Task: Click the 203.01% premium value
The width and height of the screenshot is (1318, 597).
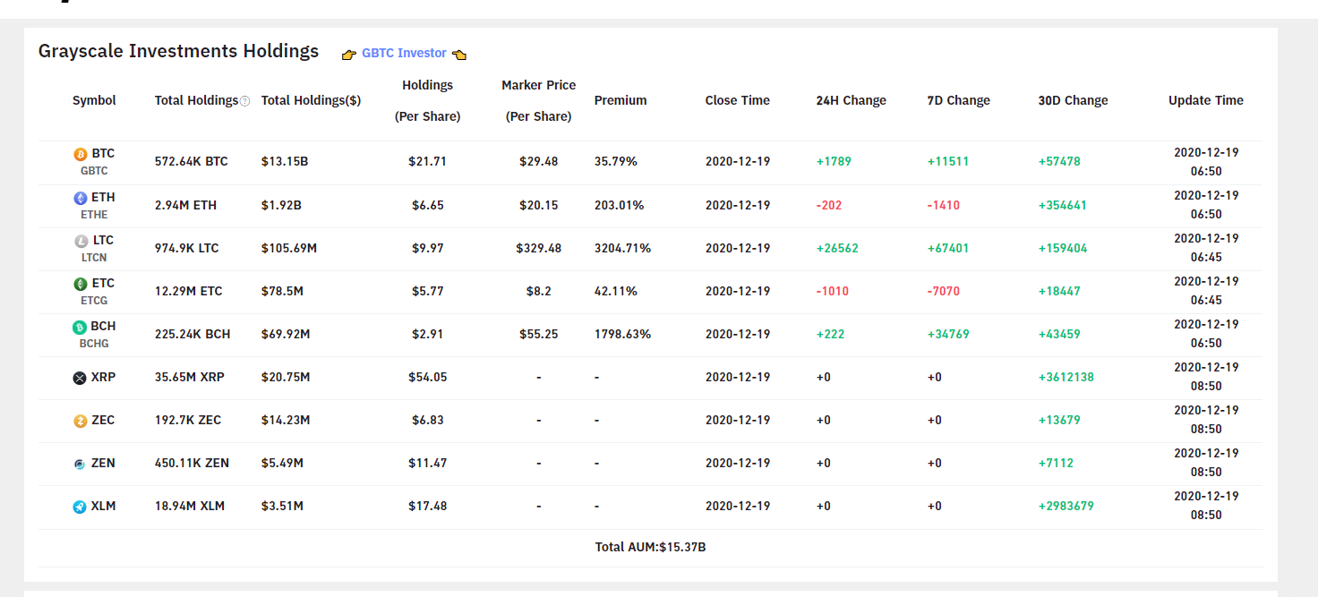Action: (x=620, y=205)
